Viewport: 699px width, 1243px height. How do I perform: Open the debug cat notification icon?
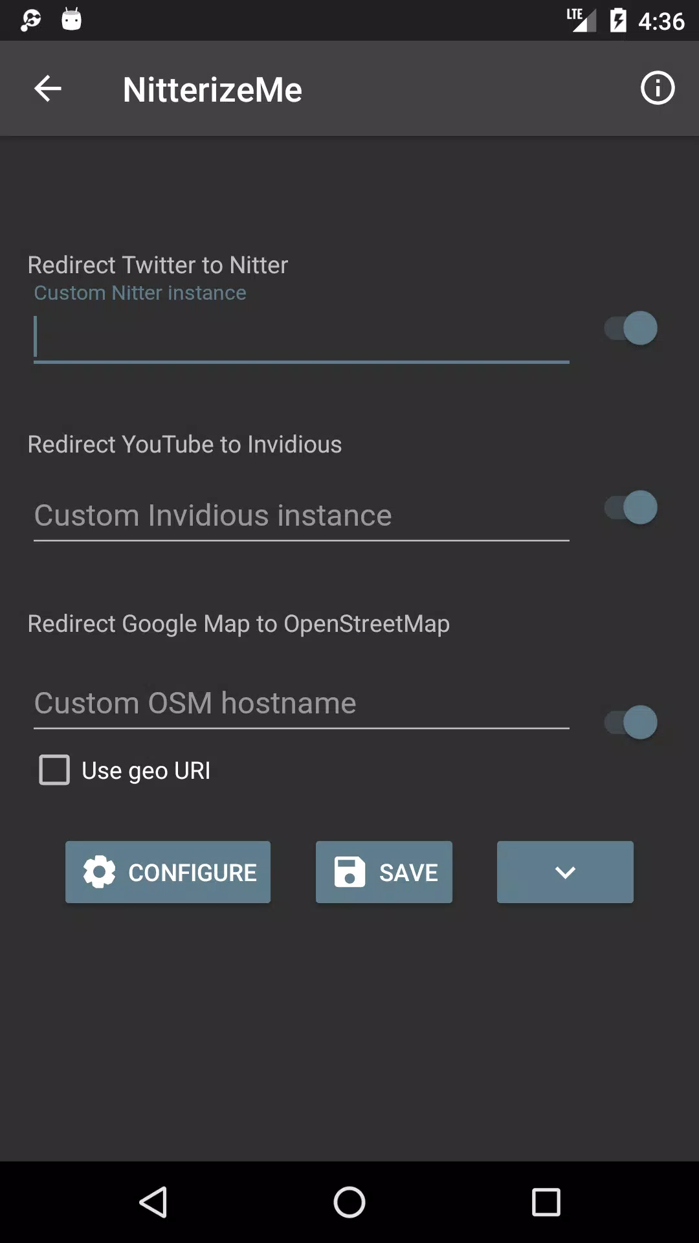(x=72, y=19)
